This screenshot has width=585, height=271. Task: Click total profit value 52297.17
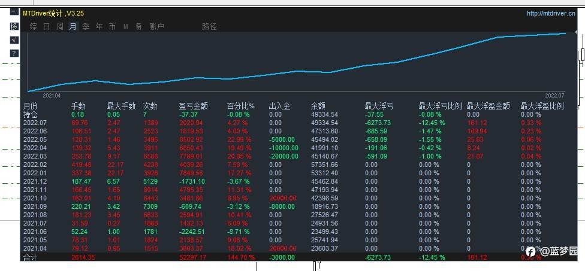pos(192,257)
